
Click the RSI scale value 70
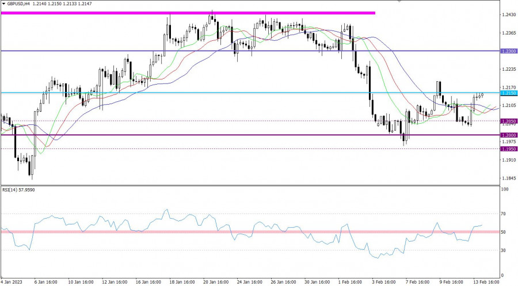[x=504, y=214]
